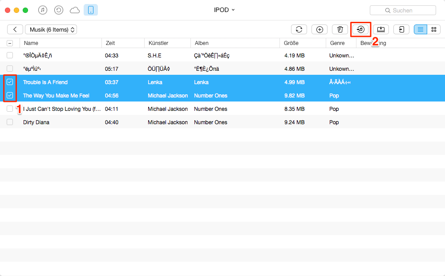Image resolution: width=445 pixels, height=276 pixels.
Task: Click the 9.24 MB size value
Action: point(295,122)
